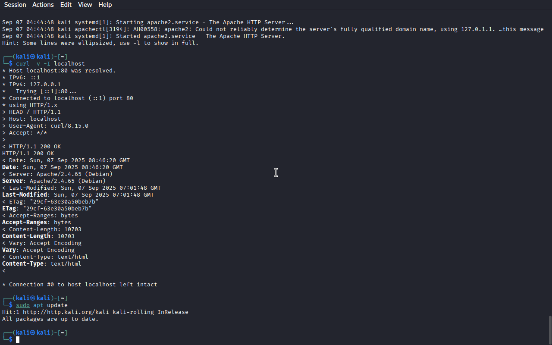Click the Hint lines were ellipsized message
Image resolution: width=552 pixels, height=345 pixels.
[x=100, y=43]
